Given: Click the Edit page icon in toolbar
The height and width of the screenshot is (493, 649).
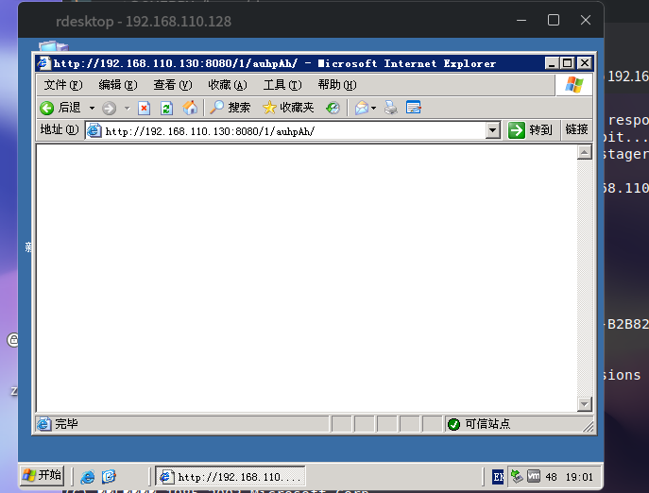Looking at the screenshot, I should tap(413, 108).
